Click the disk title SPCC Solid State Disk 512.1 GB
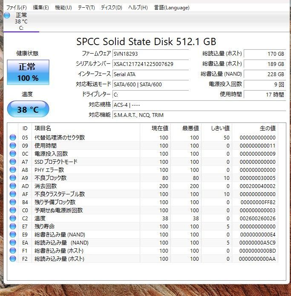The height and width of the screenshot is (296, 291). point(146,42)
